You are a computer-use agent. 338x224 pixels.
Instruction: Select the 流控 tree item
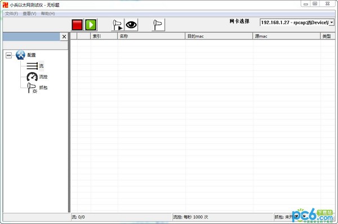click(43, 77)
